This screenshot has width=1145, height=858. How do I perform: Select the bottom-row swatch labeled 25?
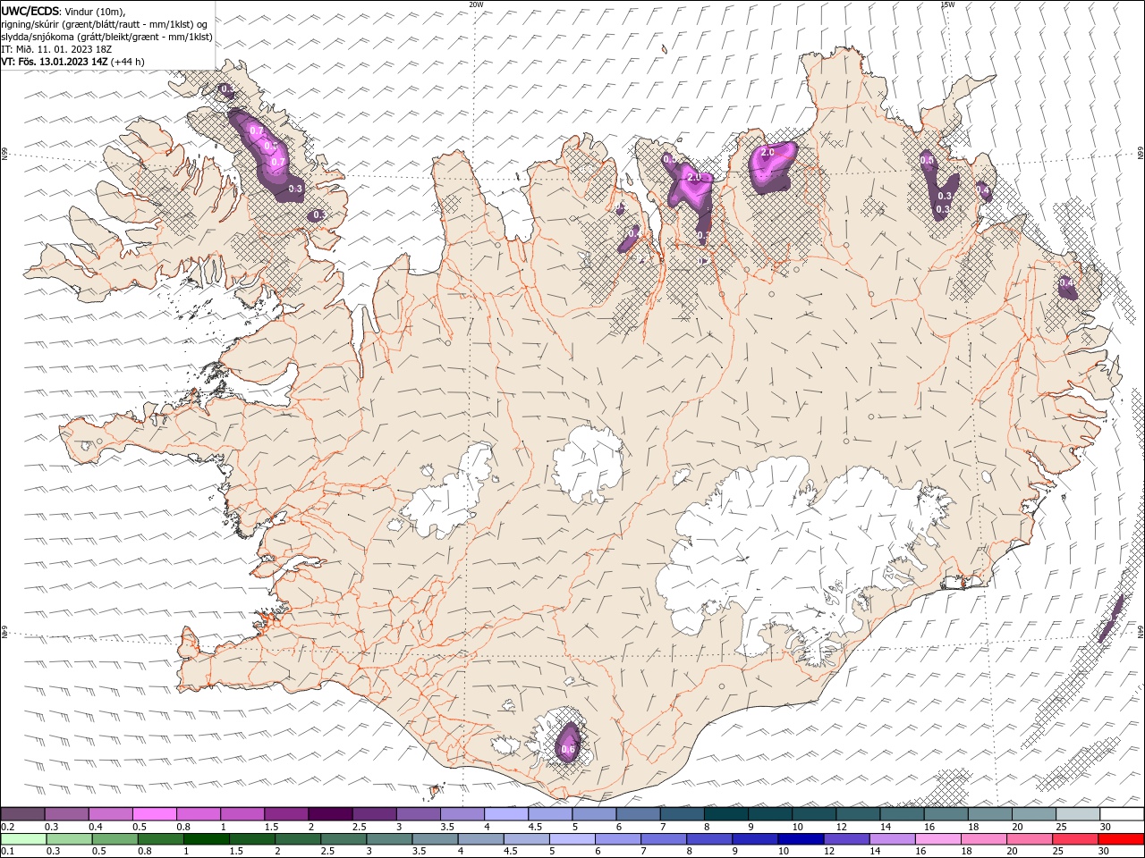(x=1075, y=839)
